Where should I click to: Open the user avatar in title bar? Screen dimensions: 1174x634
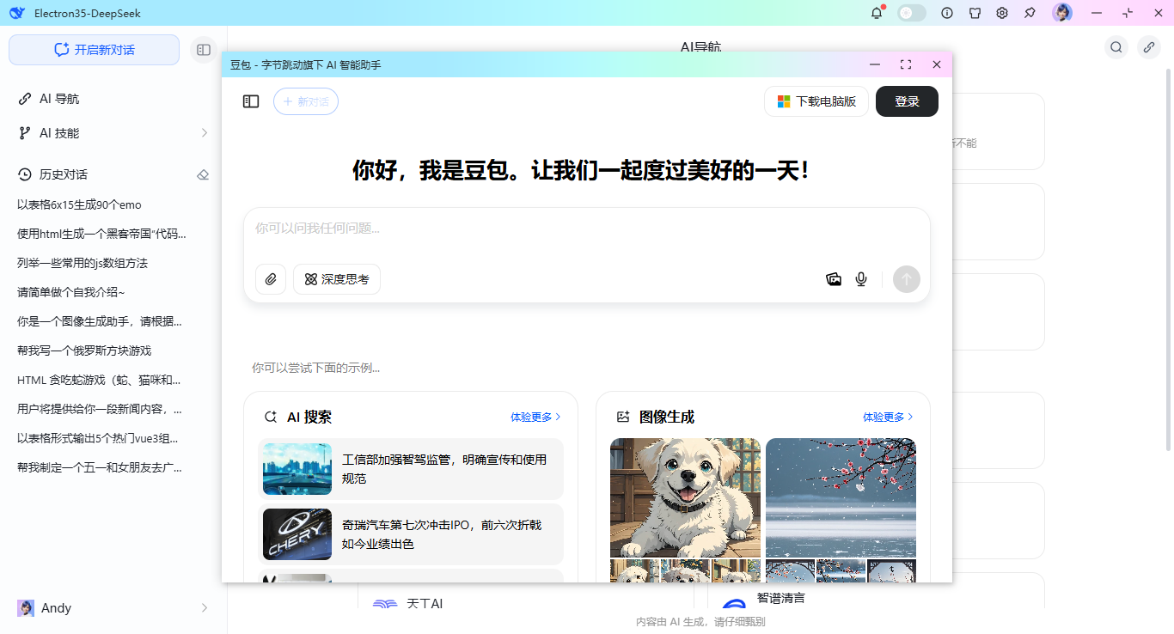[x=1062, y=13]
